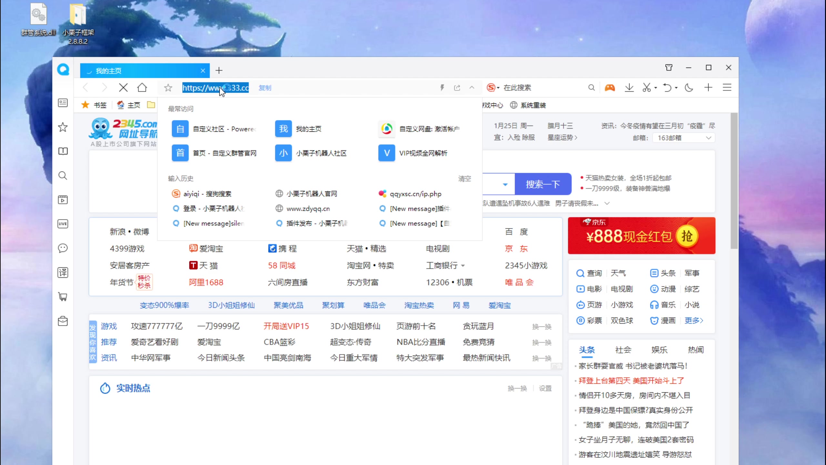Open sidebar mail icon
Viewport: 826px width, 465px height.
[x=63, y=321]
